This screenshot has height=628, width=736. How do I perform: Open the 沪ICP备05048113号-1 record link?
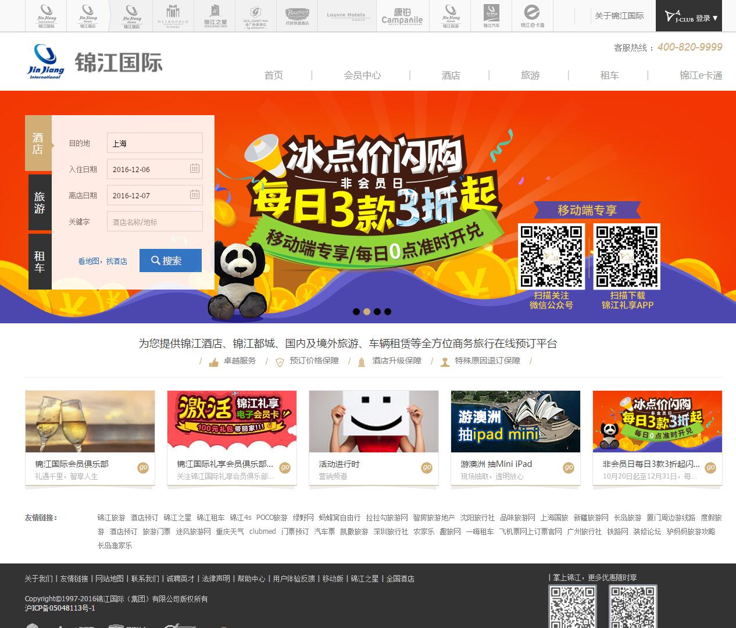(60, 608)
